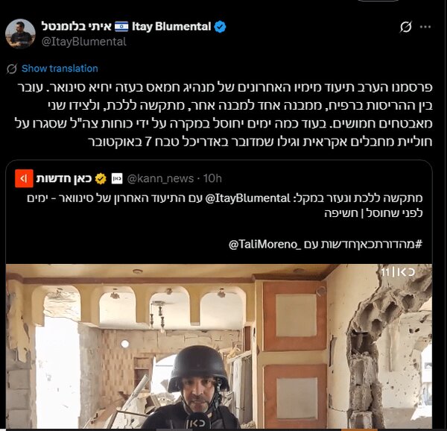Open the orange Kann News avatar logo
The image size is (447, 431).
[24, 178]
